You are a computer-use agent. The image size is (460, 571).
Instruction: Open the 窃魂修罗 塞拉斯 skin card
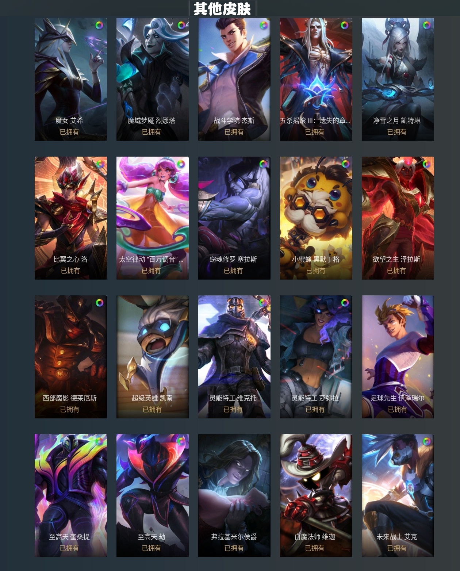(x=234, y=218)
